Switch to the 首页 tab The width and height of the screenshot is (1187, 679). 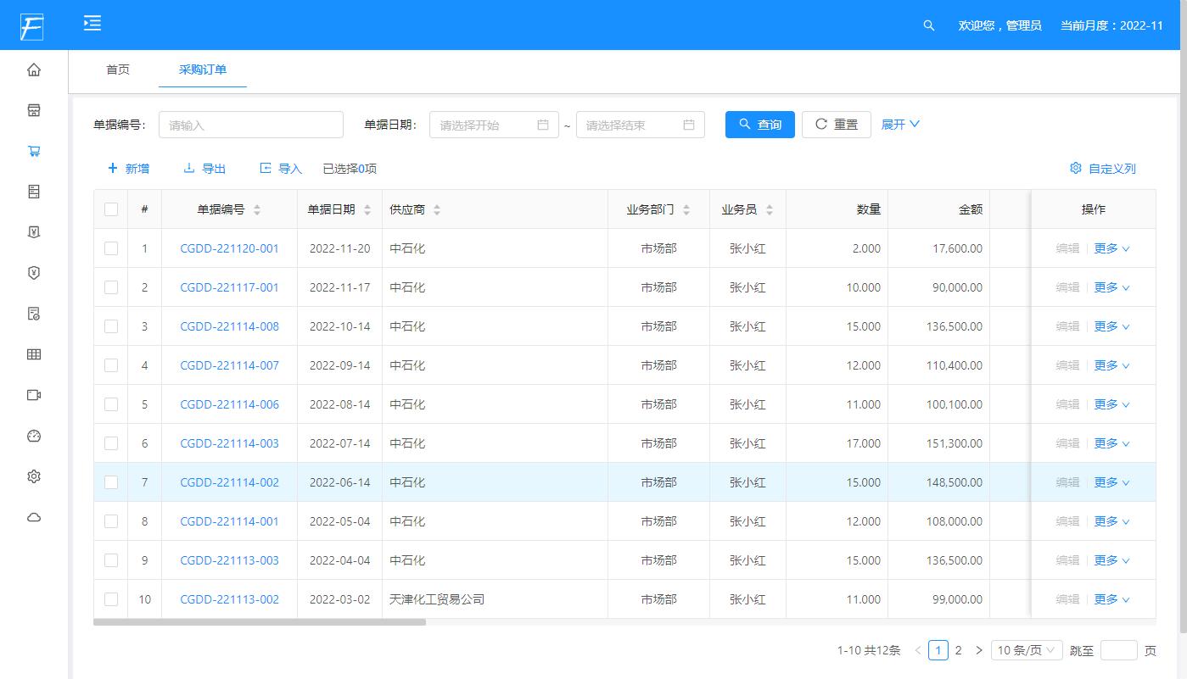coord(117,70)
